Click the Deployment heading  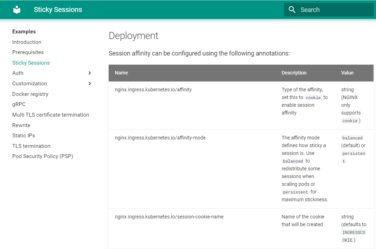(133, 35)
